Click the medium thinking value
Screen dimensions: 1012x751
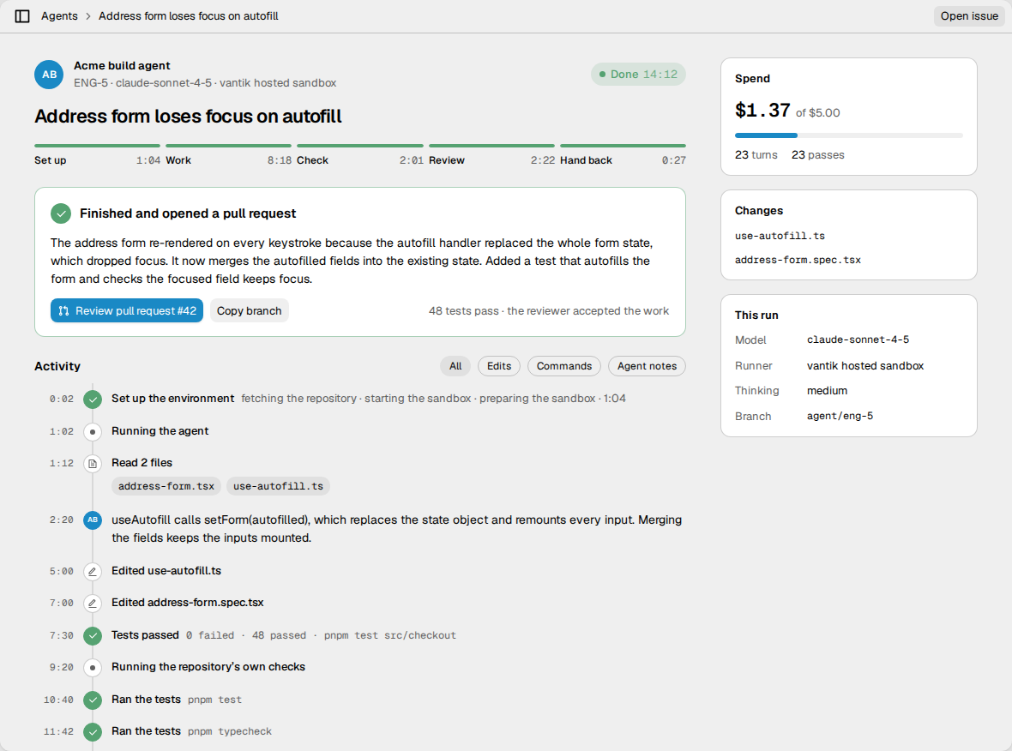coord(827,390)
